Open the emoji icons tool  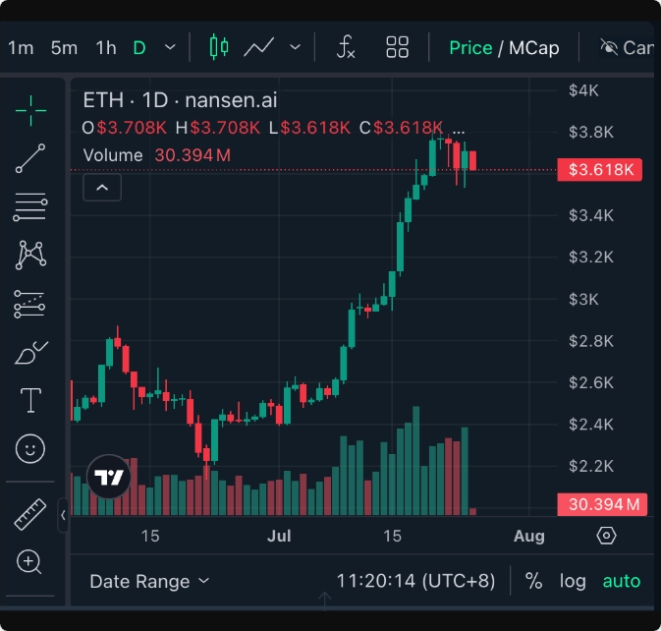click(x=30, y=449)
